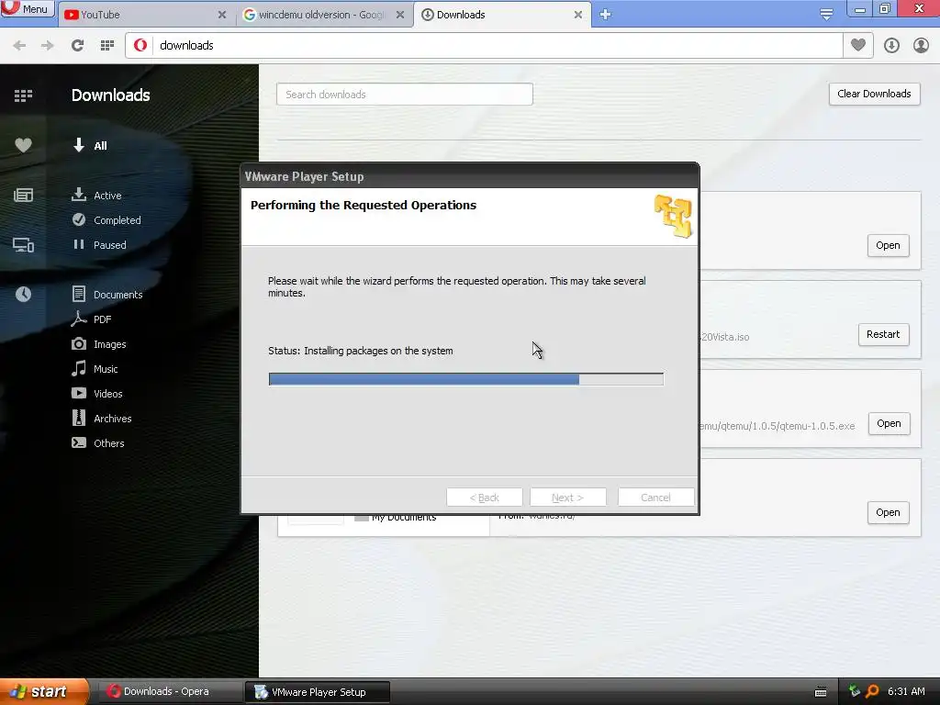Open History clock icon in sidebar
Viewport: 940px width, 705px height.
coord(23,295)
